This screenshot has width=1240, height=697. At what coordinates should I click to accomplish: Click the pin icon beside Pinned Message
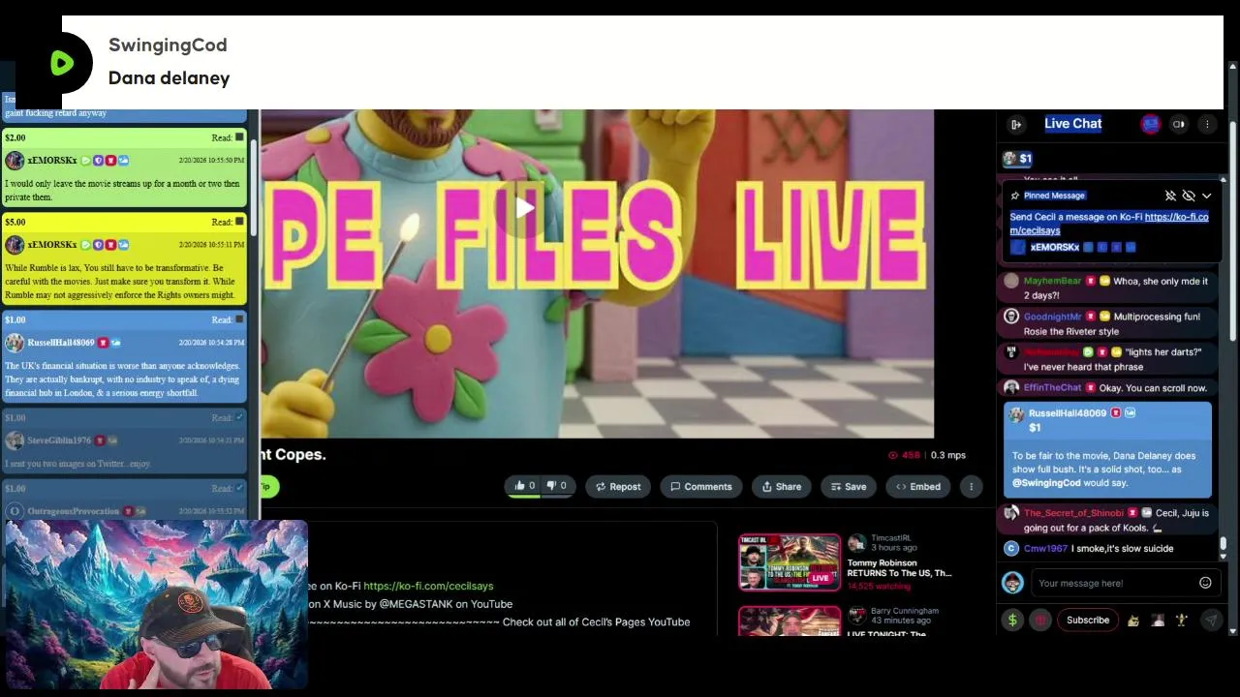1015,196
